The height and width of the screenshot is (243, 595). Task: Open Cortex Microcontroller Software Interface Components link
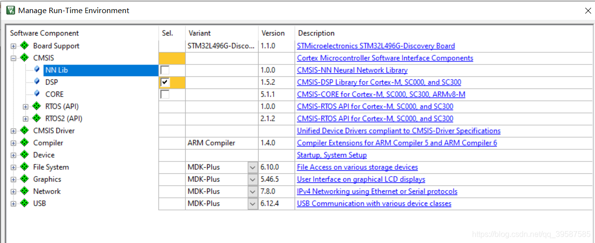tap(385, 58)
